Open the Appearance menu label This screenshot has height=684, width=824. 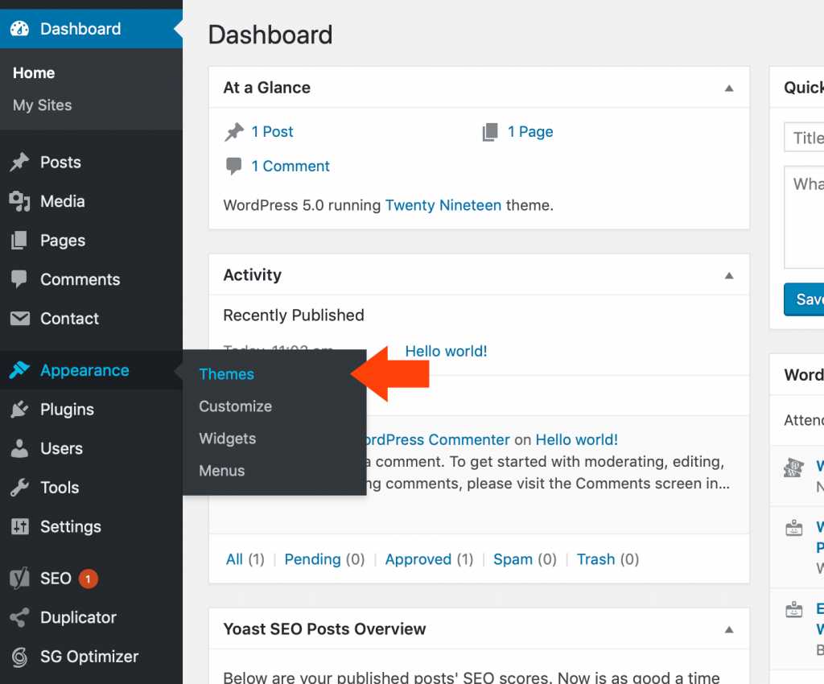(x=84, y=370)
